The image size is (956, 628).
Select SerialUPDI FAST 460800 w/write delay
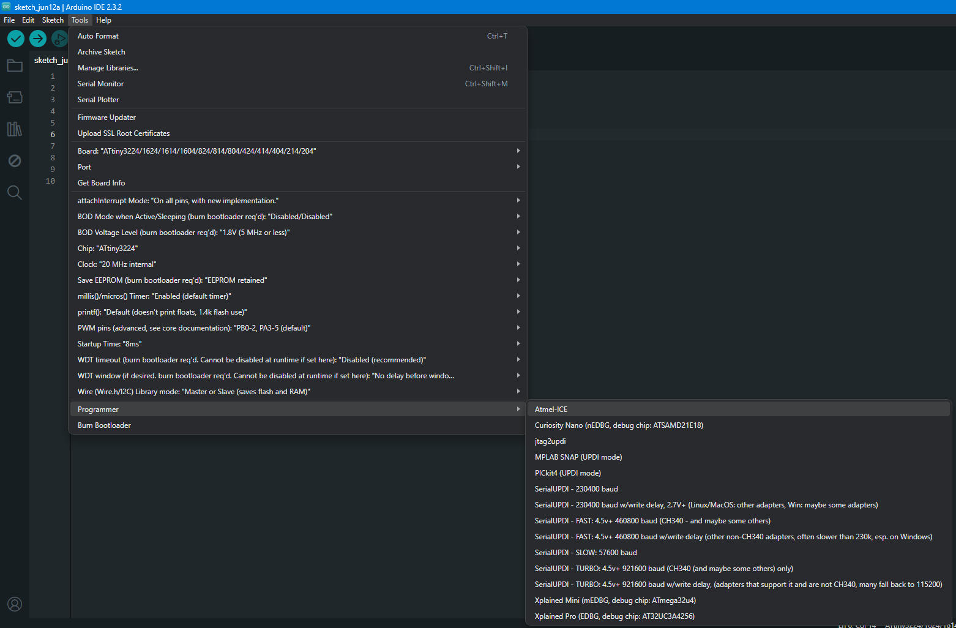pyautogui.click(x=739, y=537)
